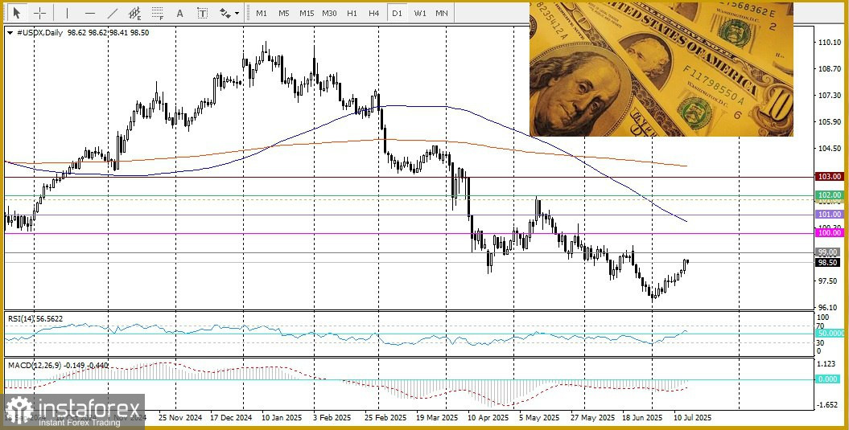The image size is (849, 430).
Task: Toggle the active D1 timeframe button
Action: point(397,13)
